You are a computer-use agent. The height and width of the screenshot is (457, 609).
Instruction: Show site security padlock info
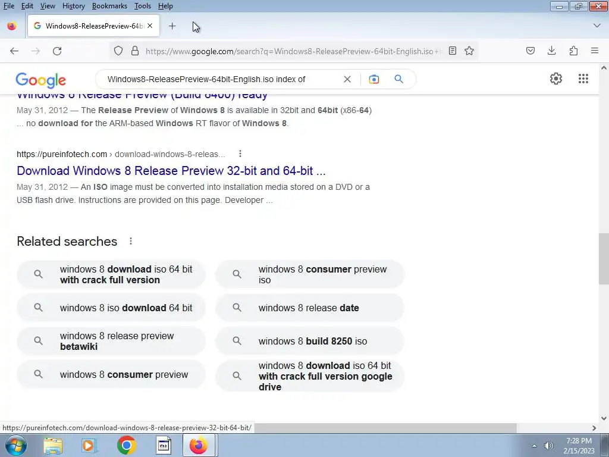pos(135,51)
